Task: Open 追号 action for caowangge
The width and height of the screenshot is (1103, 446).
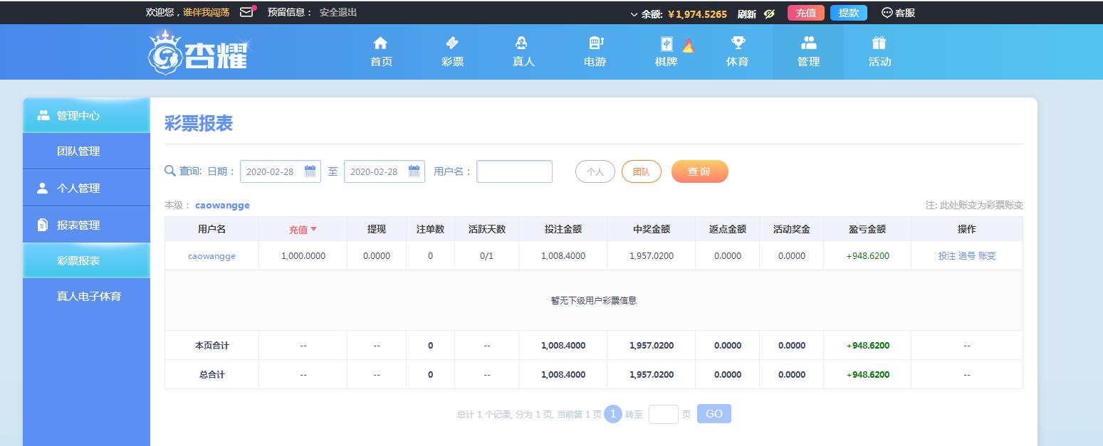Action: (967, 256)
